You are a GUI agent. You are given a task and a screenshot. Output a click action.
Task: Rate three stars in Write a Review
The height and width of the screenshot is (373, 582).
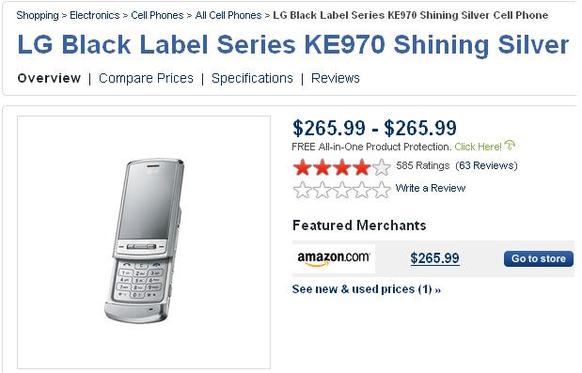[342, 190]
